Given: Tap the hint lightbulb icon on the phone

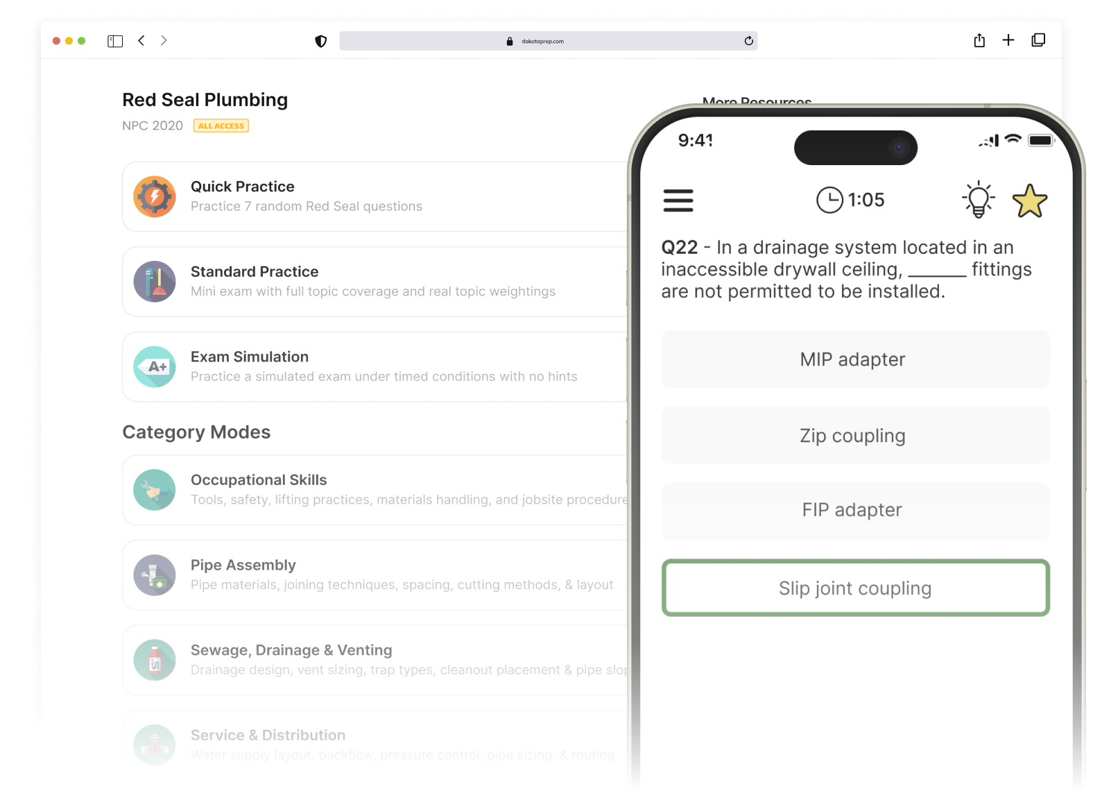Looking at the screenshot, I should click(979, 200).
